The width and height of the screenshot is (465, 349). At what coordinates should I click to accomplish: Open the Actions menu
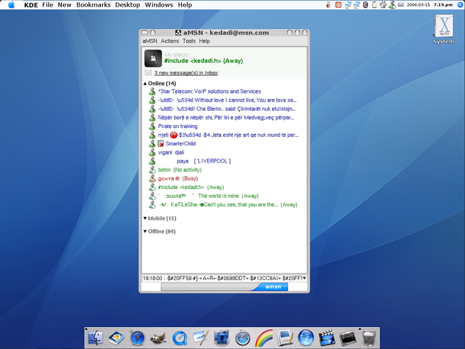169,41
